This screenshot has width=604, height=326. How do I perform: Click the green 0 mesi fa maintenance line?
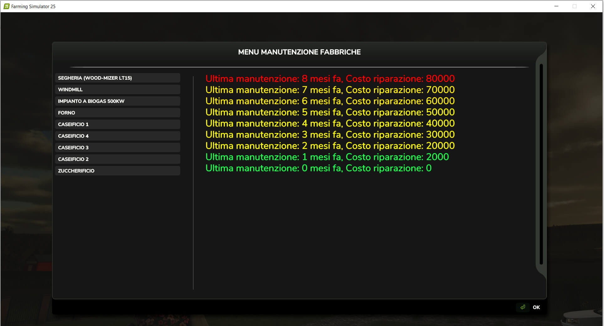point(318,168)
